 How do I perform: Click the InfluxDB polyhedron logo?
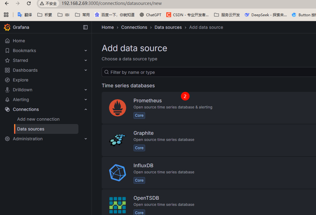coord(118,173)
